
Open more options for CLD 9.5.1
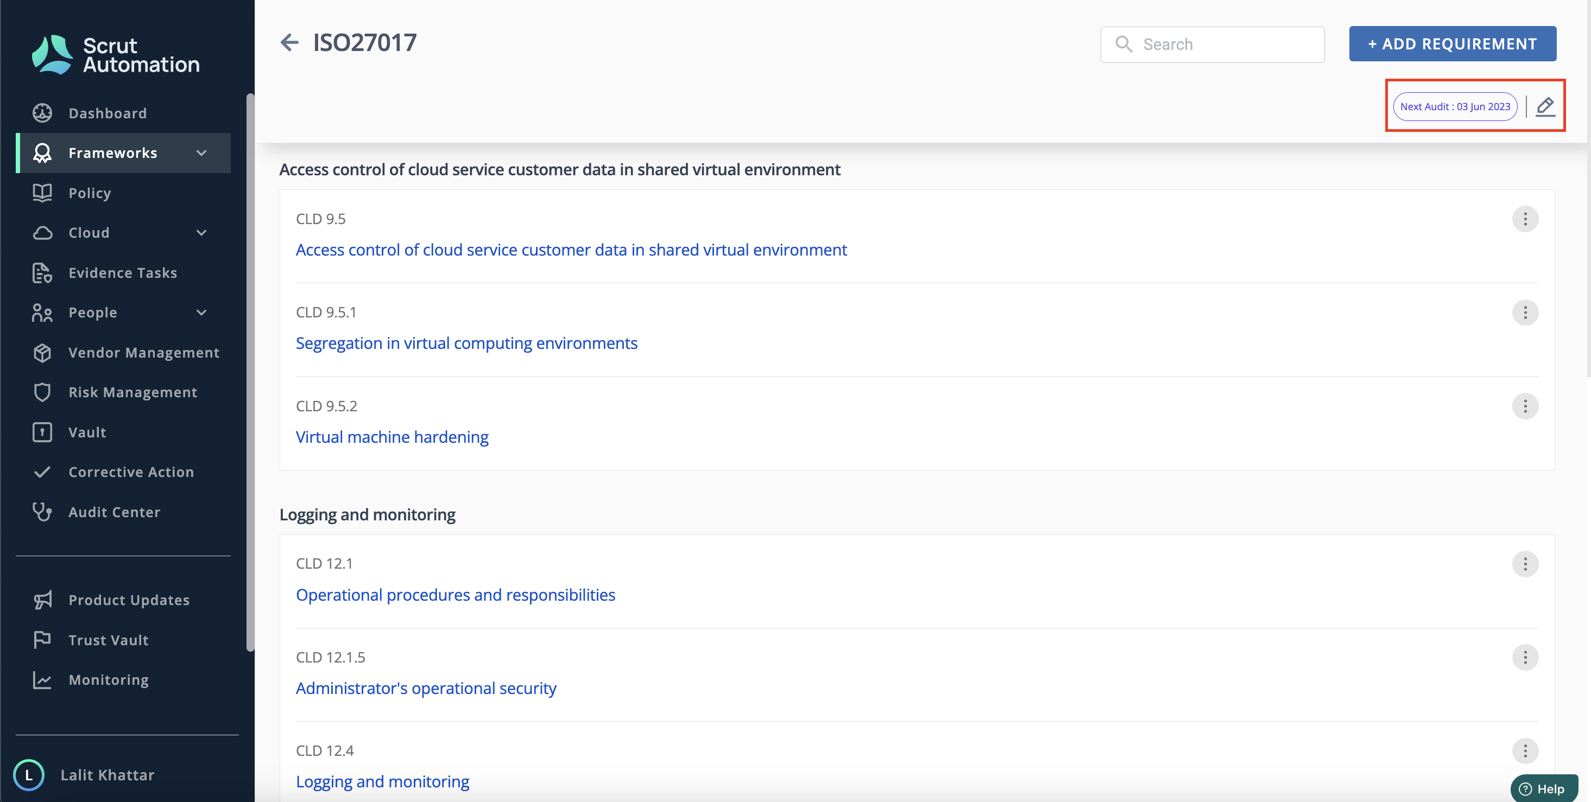point(1525,313)
